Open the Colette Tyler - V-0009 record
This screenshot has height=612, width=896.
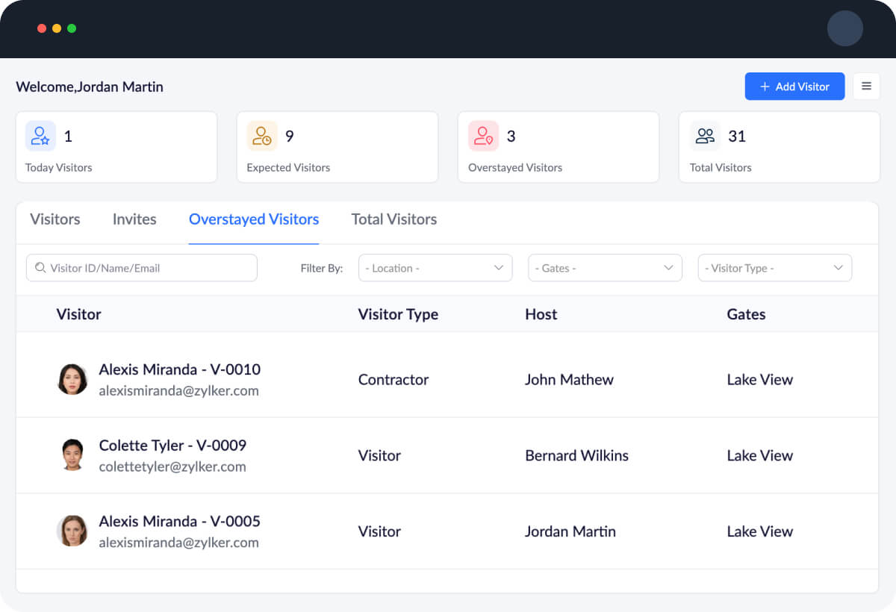pyautogui.click(x=172, y=446)
